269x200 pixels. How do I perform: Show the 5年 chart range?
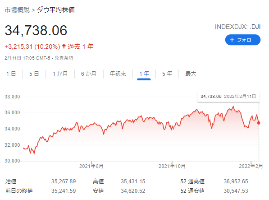167,74
